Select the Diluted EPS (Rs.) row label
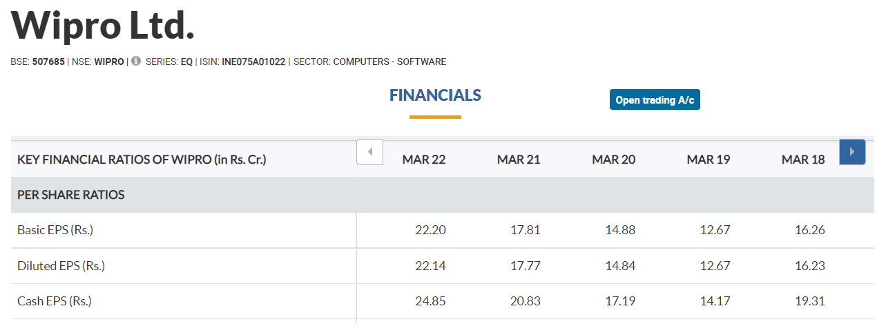 [61, 266]
